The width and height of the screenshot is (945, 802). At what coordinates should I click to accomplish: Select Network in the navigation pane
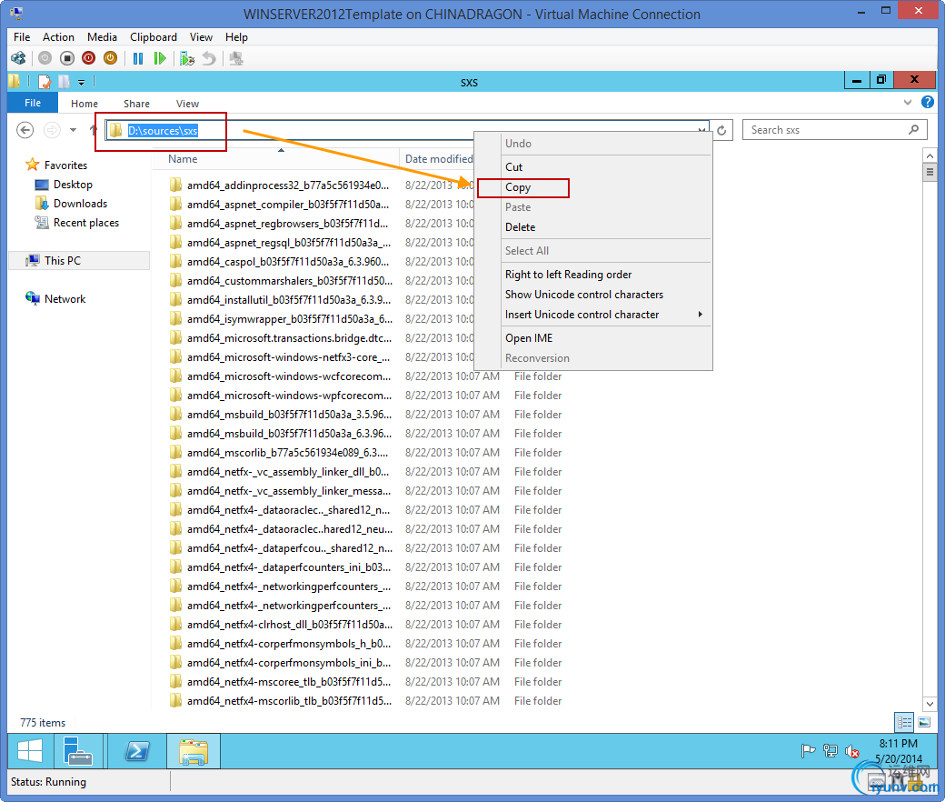(65, 299)
